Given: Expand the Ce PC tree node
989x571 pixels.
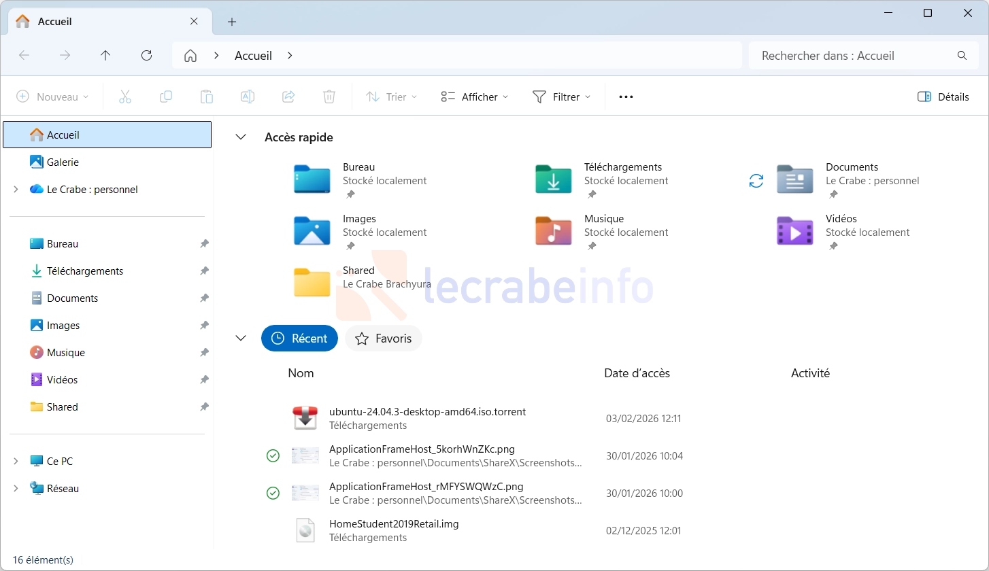Looking at the screenshot, I should 16,462.
